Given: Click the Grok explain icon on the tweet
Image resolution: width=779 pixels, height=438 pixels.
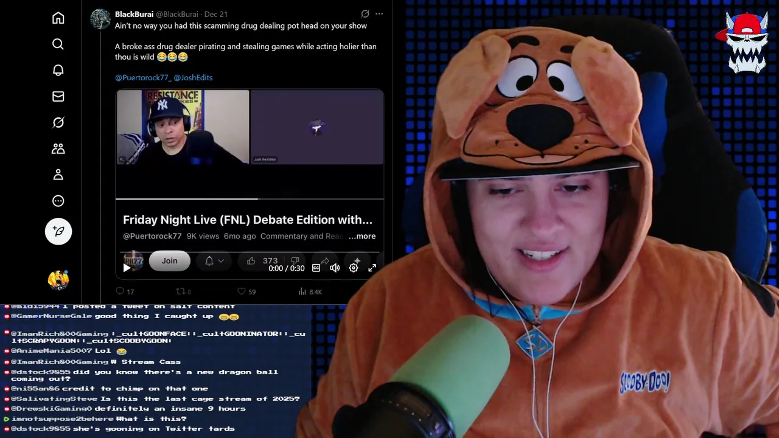Looking at the screenshot, I should pyautogui.click(x=365, y=13).
